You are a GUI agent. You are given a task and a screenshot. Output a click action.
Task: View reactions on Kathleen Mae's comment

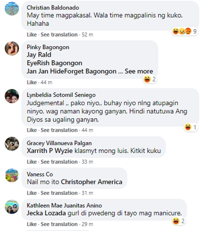point(179,221)
